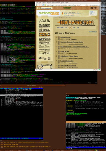
Task: Open the Projects link in the welcome box
Action: (74, 14)
